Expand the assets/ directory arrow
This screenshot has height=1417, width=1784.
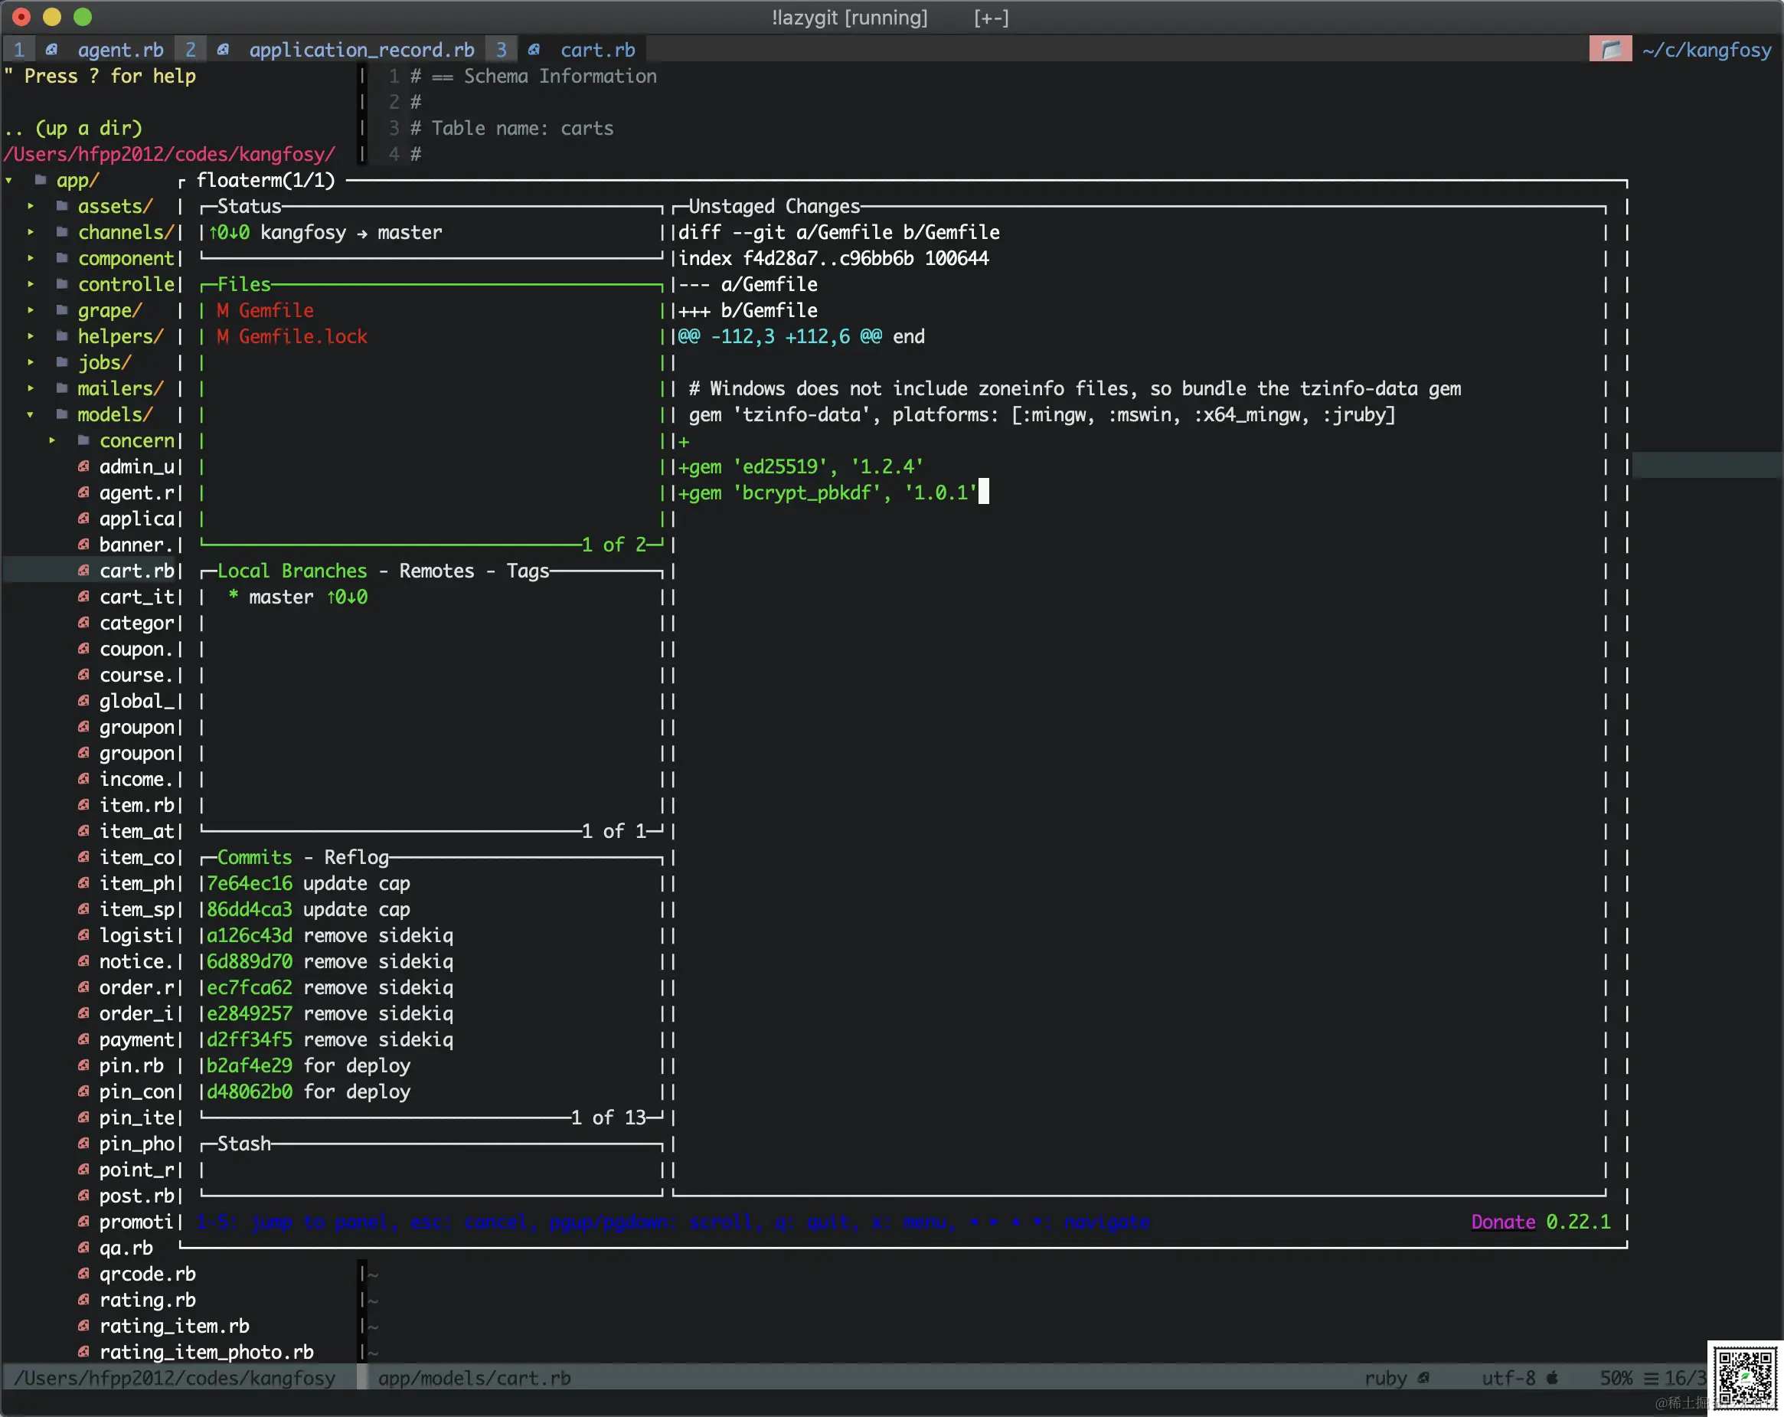31,206
